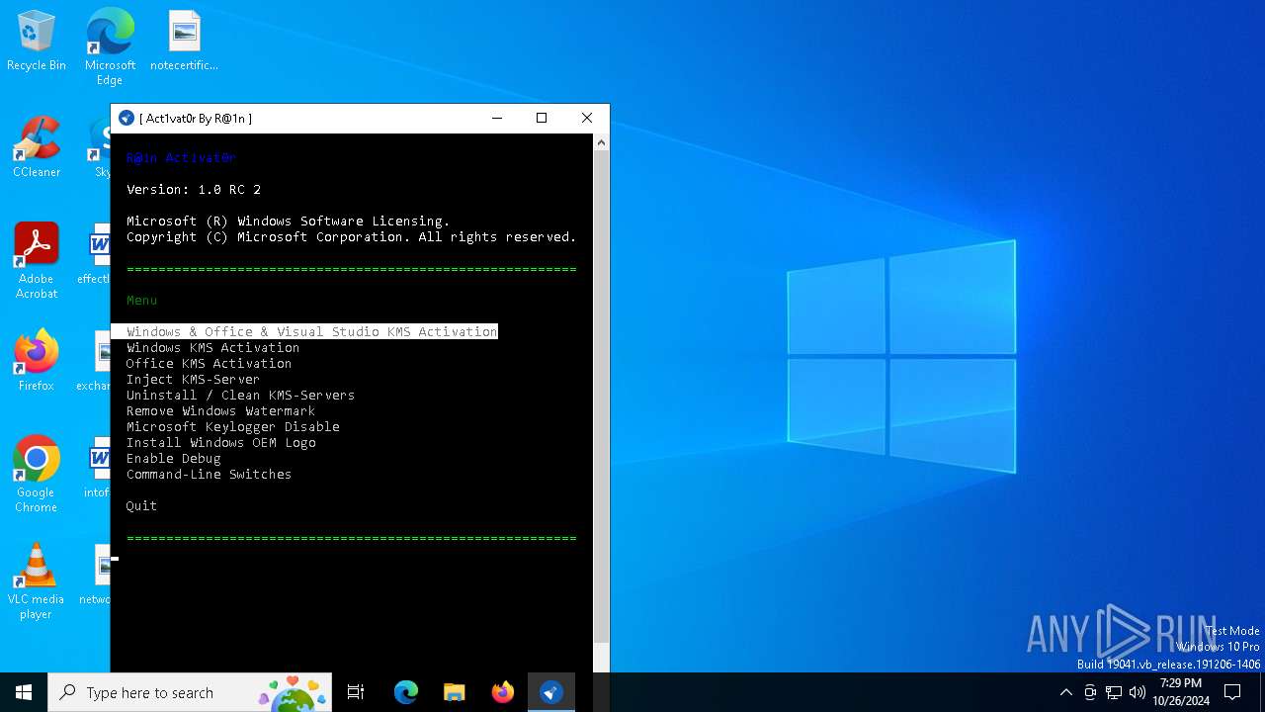Screen dimensions: 1265x712
Task: Click the R@1n Activat0r header text
Action: [181, 157]
